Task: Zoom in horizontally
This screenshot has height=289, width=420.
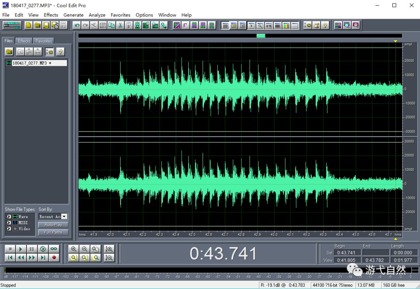Action: (73, 249)
